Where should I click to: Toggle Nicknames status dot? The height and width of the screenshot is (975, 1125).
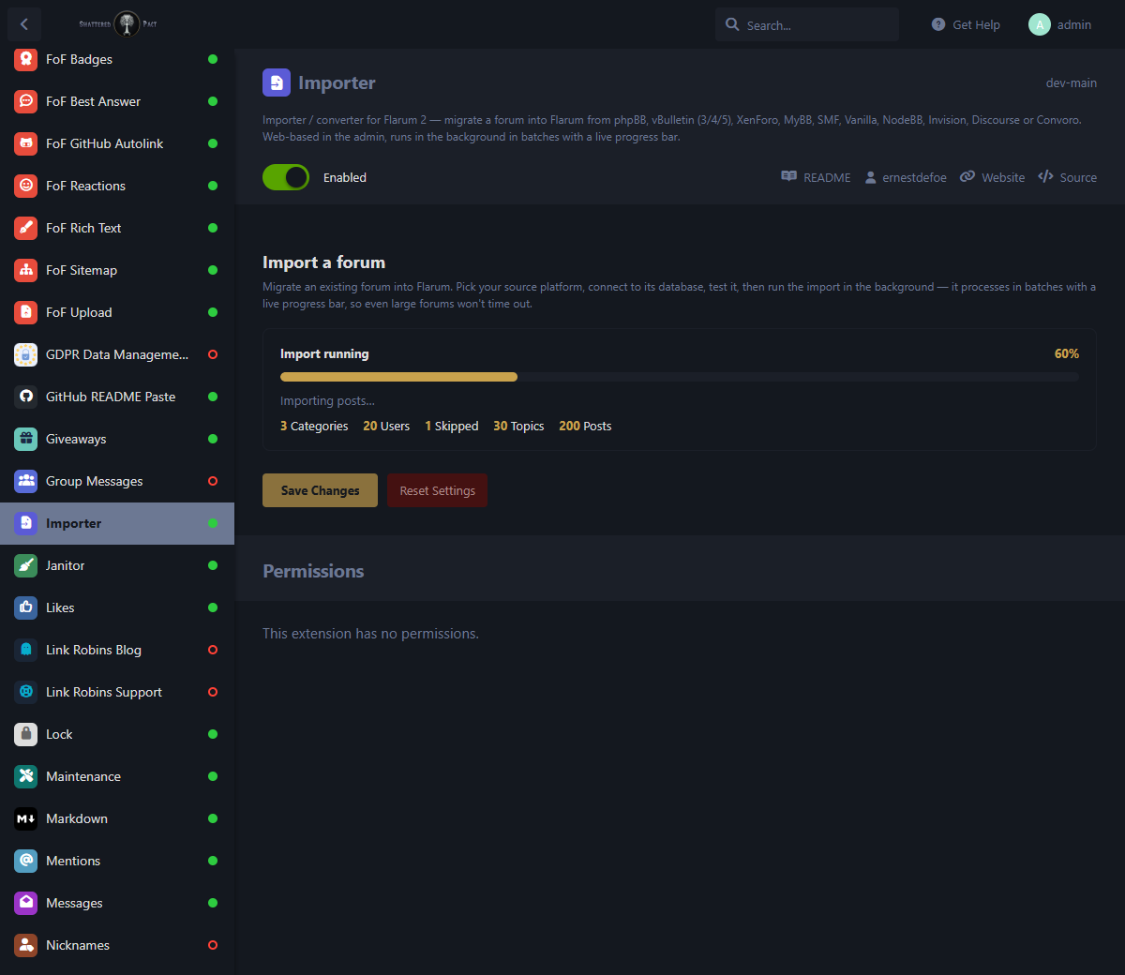[213, 945]
